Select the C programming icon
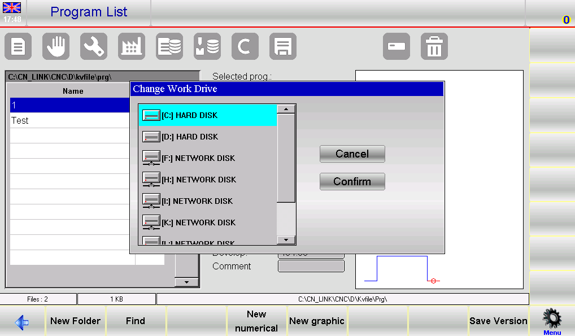The height and width of the screenshot is (336, 575). 245,46
